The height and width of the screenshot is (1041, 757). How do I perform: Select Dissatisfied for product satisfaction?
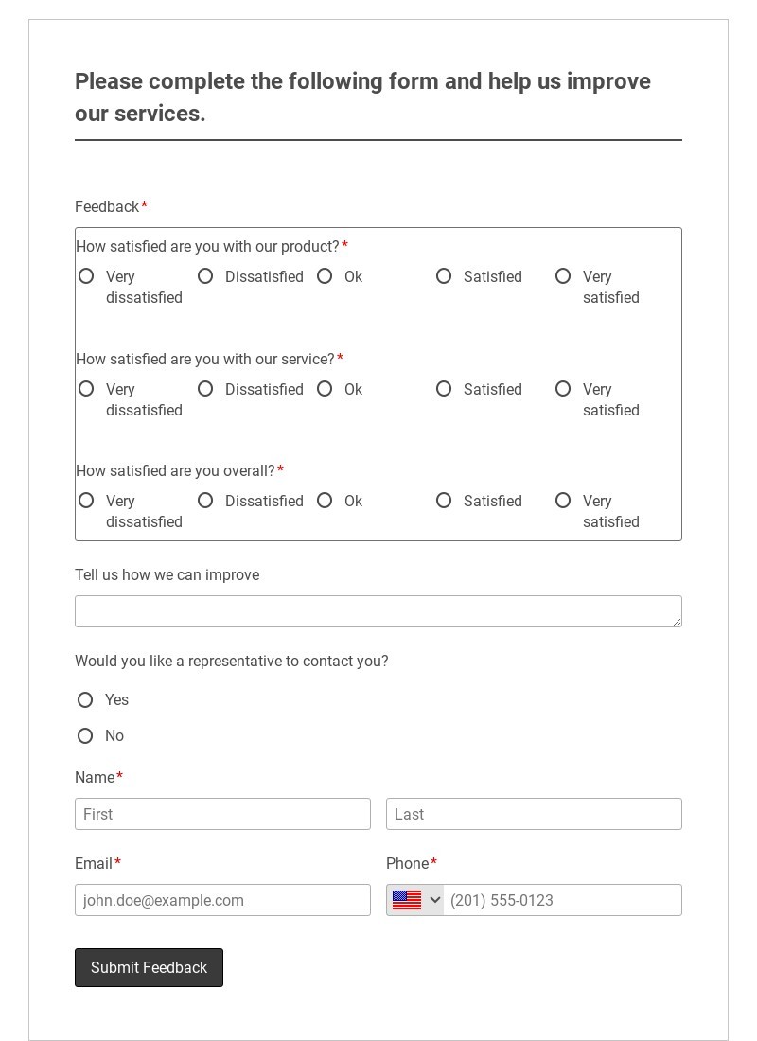pos(205,276)
